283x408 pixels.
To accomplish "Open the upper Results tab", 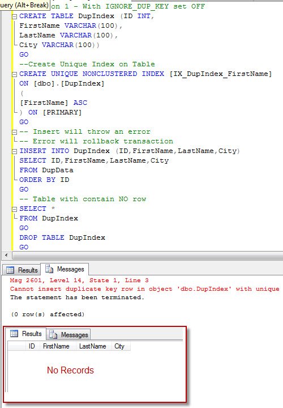I will [22, 270].
